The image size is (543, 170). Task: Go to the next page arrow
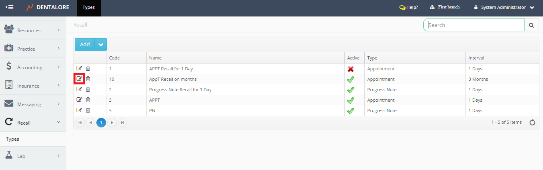tap(112, 123)
